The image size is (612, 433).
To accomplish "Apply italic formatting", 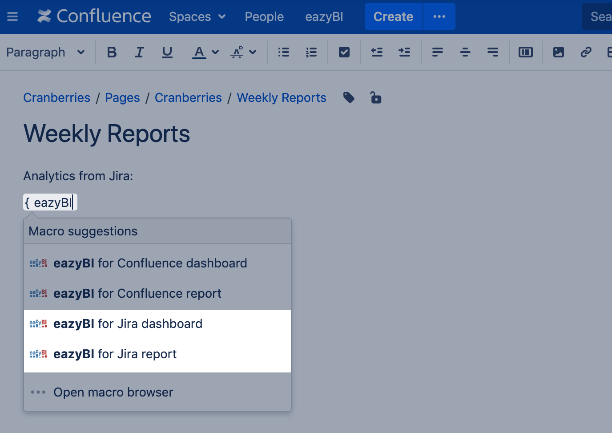I will pos(139,52).
